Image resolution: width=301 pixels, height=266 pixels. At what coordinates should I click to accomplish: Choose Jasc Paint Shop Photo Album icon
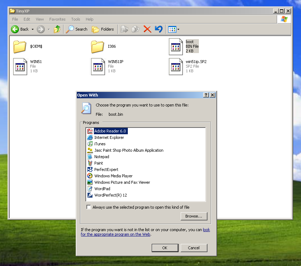pos(90,150)
